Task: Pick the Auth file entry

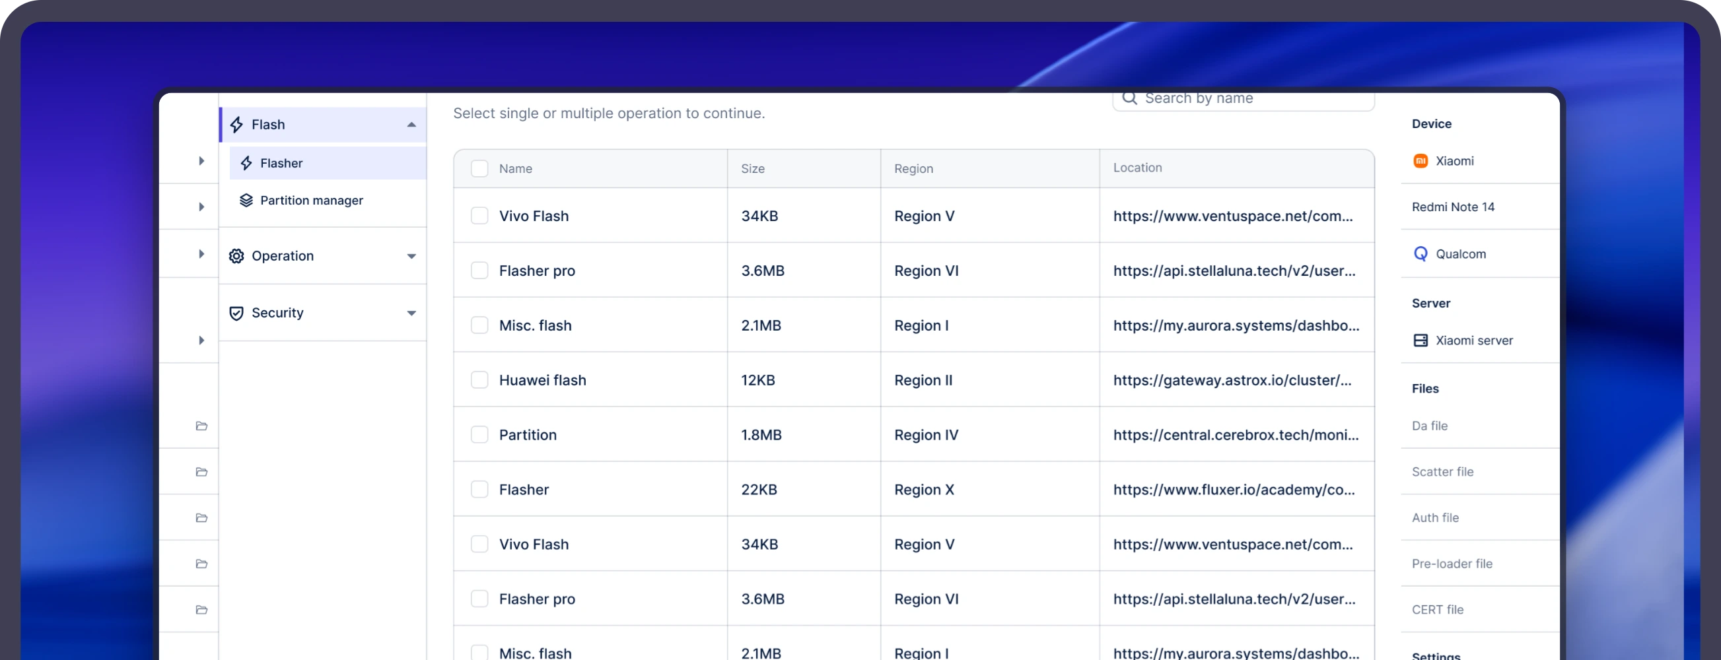Action: click(1480, 518)
